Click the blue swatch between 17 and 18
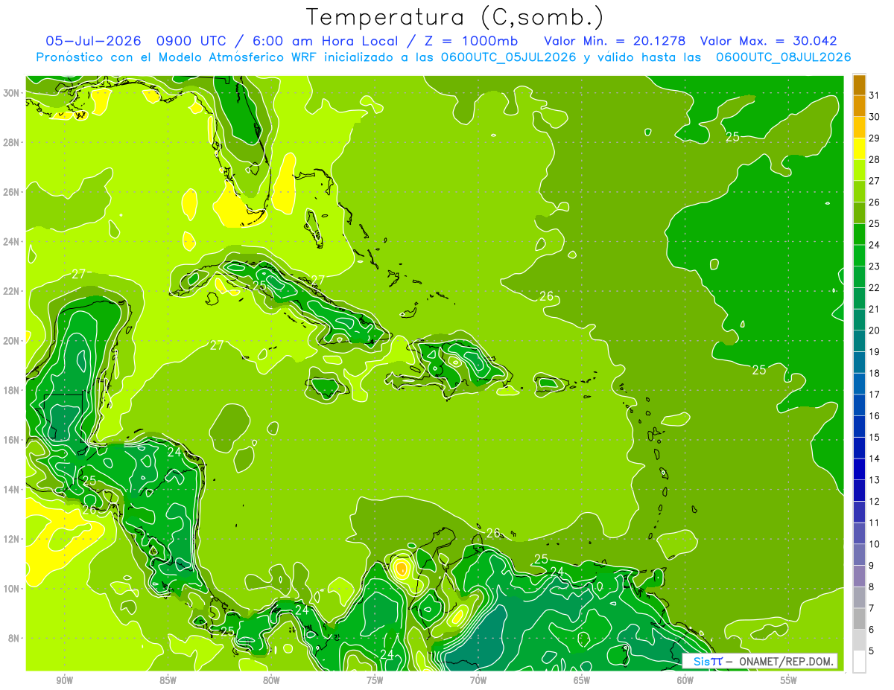This screenshot has height=690, width=894. (x=859, y=384)
